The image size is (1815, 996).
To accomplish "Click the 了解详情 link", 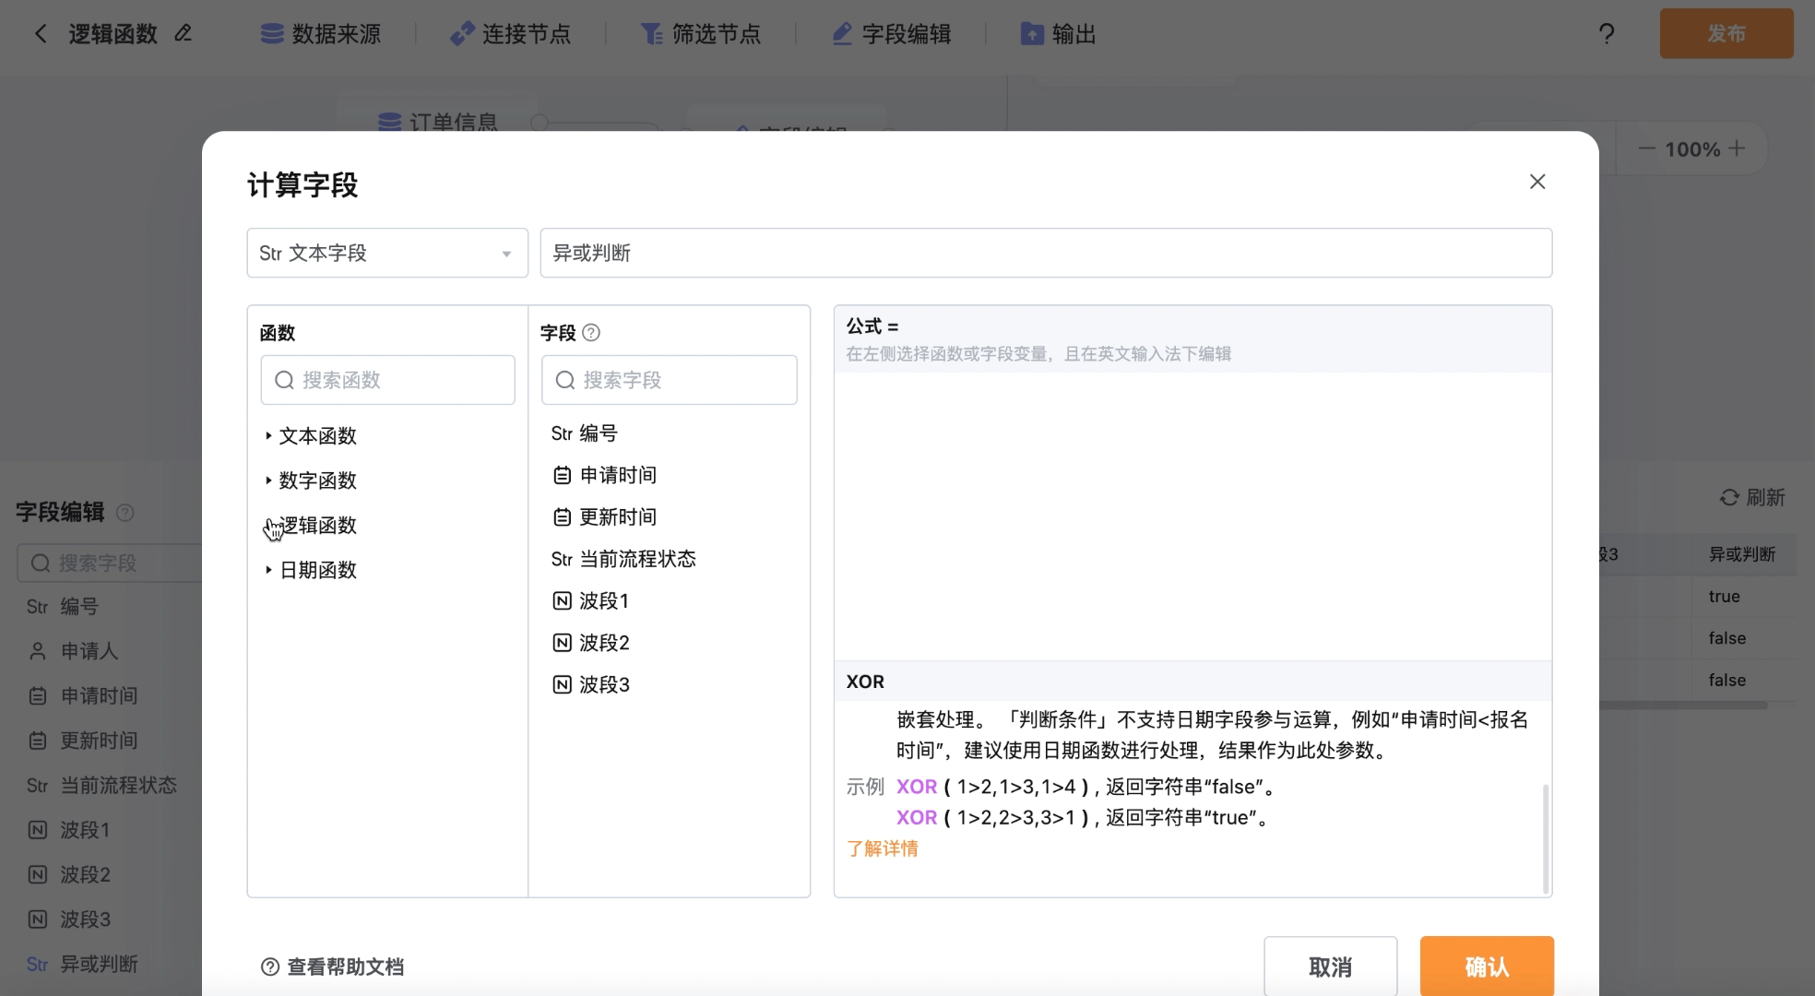I will point(883,848).
